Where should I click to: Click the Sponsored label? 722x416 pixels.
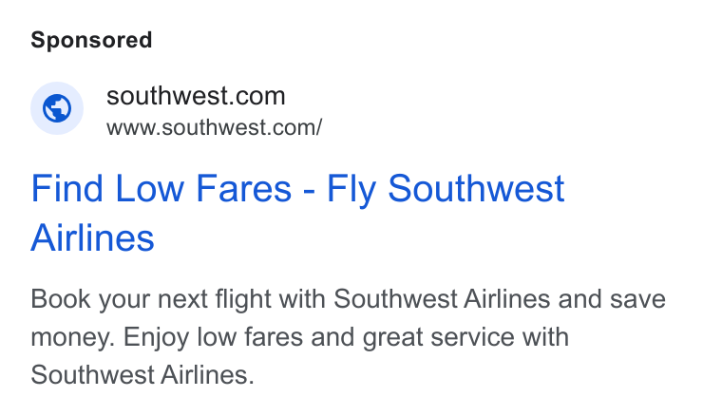coord(91,40)
